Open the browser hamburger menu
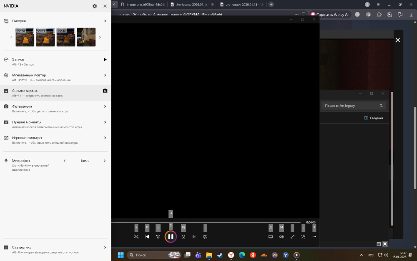The width and height of the screenshot is (417, 261). (x=378, y=4)
